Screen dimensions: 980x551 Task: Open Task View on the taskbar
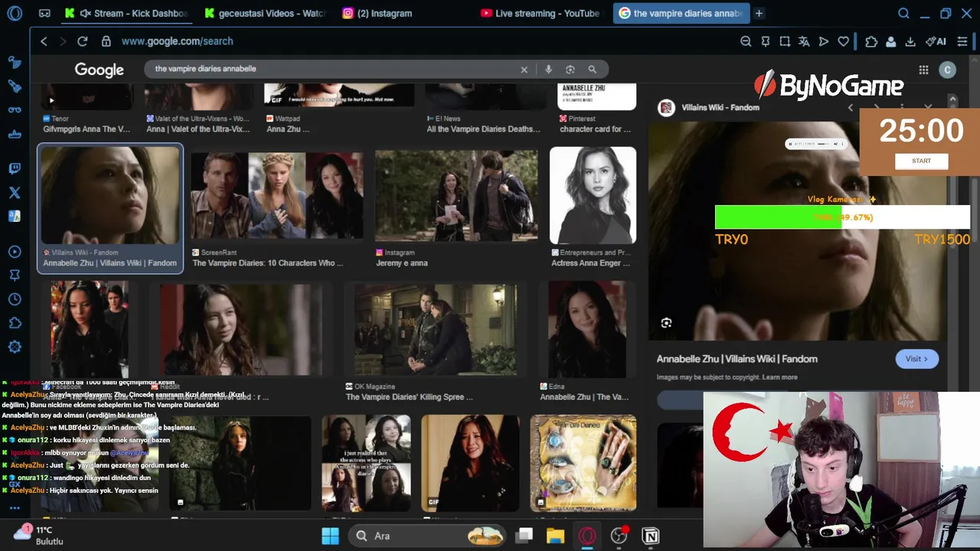coord(524,536)
